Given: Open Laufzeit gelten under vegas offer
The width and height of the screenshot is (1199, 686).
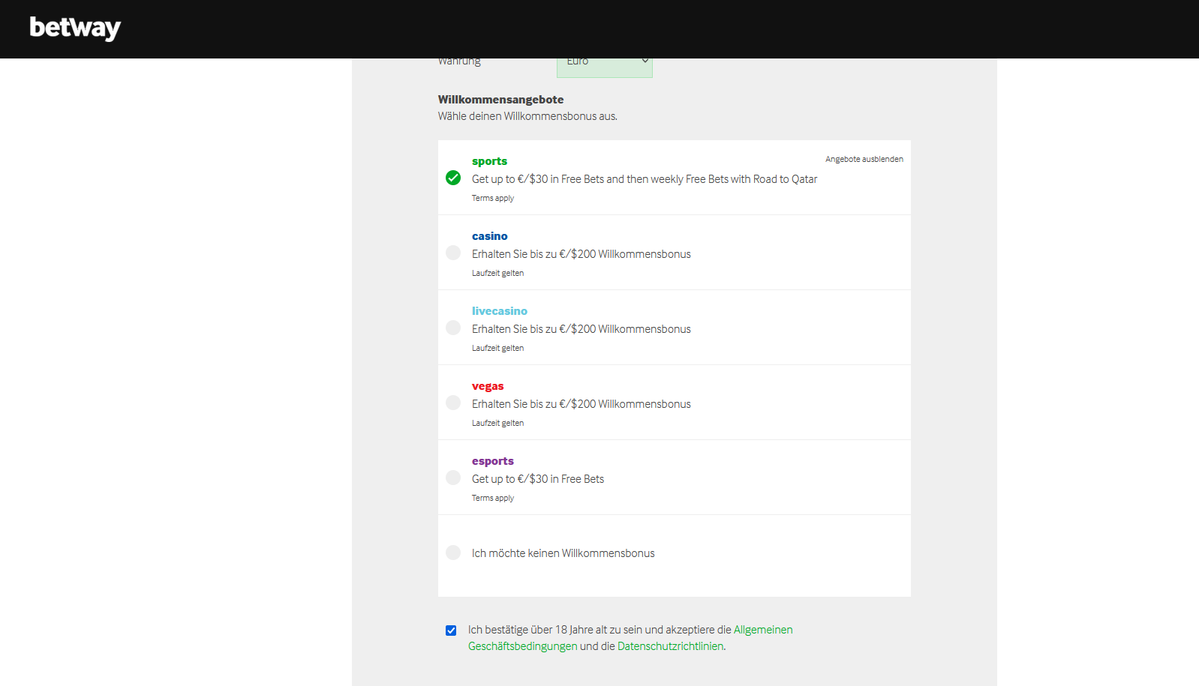Looking at the screenshot, I should click(x=497, y=423).
